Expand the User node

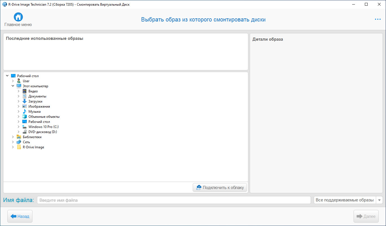pos(13,81)
